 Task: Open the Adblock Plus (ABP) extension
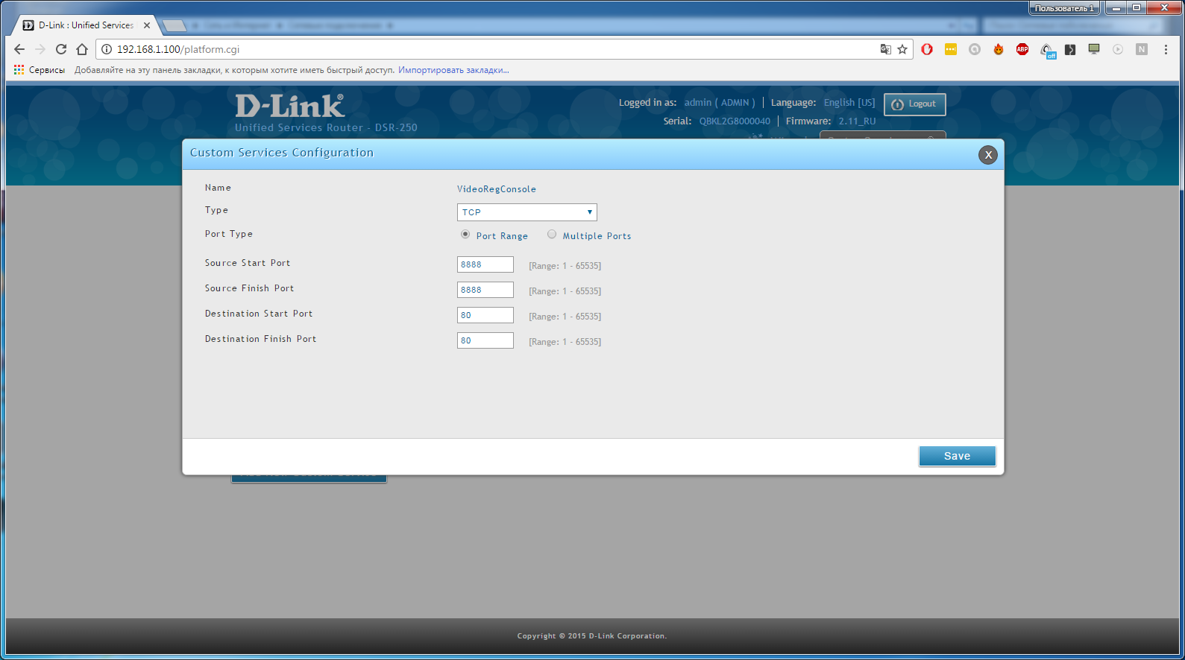click(1022, 49)
